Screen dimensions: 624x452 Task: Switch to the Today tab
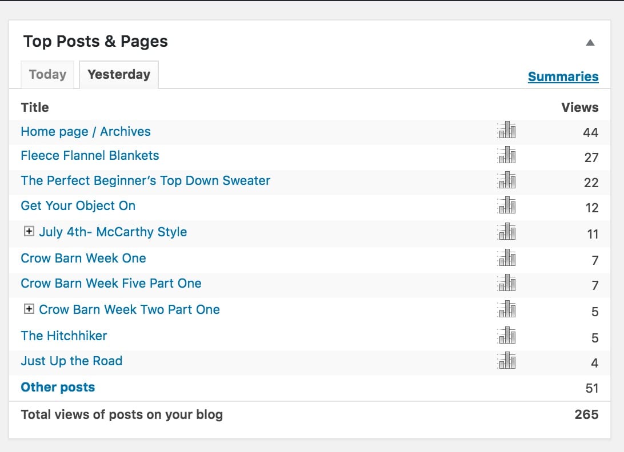[47, 75]
